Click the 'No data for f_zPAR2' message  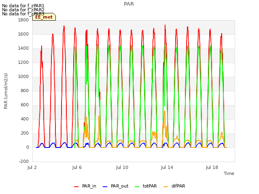23,10
